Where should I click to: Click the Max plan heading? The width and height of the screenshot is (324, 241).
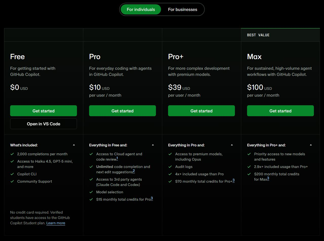(x=254, y=57)
